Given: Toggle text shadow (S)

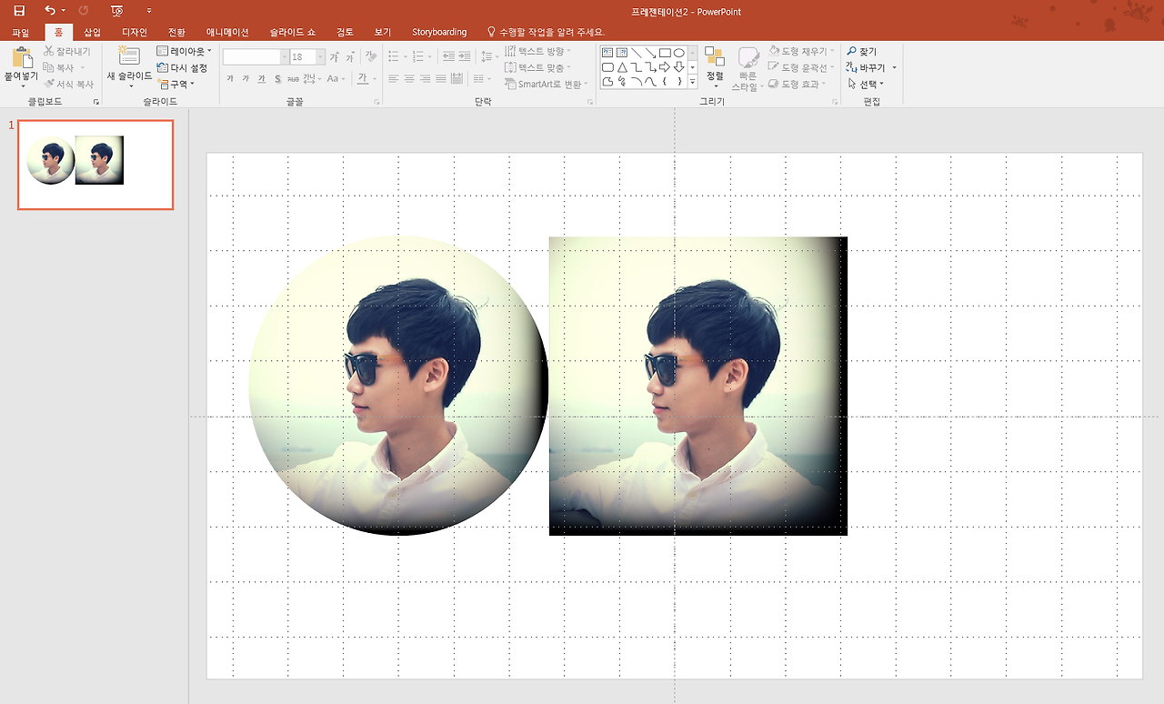Looking at the screenshot, I should point(278,79).
